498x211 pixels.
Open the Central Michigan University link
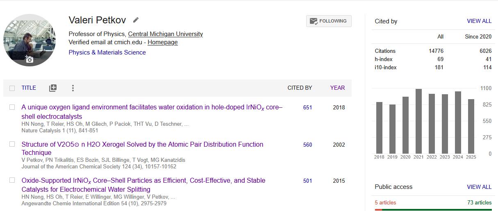165,34
